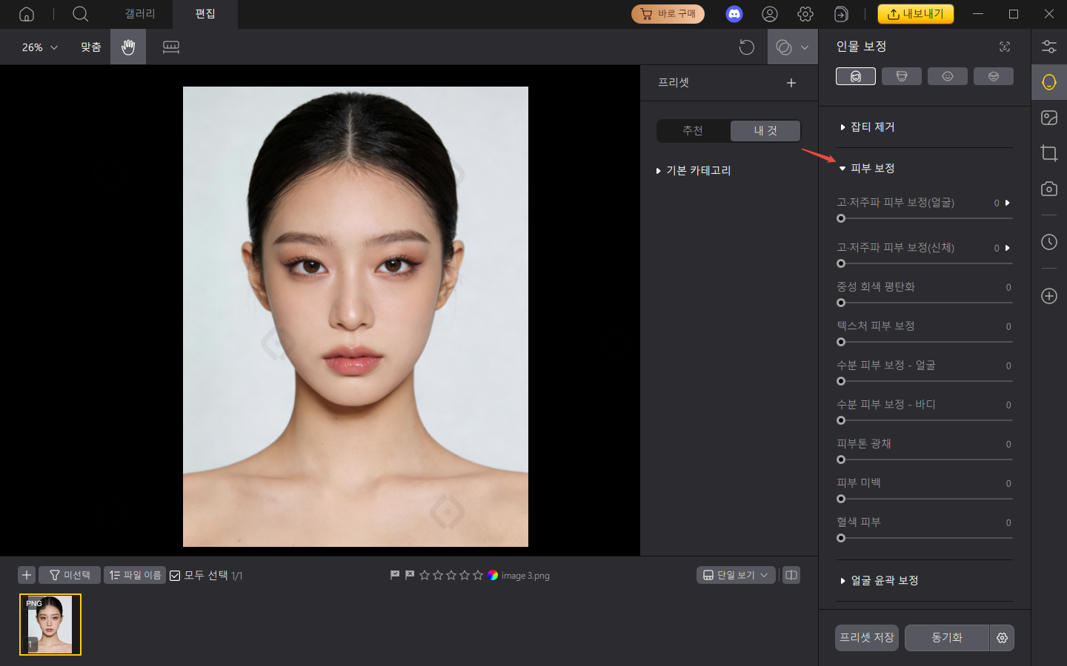
Task: Click the 내보내기 export button
Action: 916,13
